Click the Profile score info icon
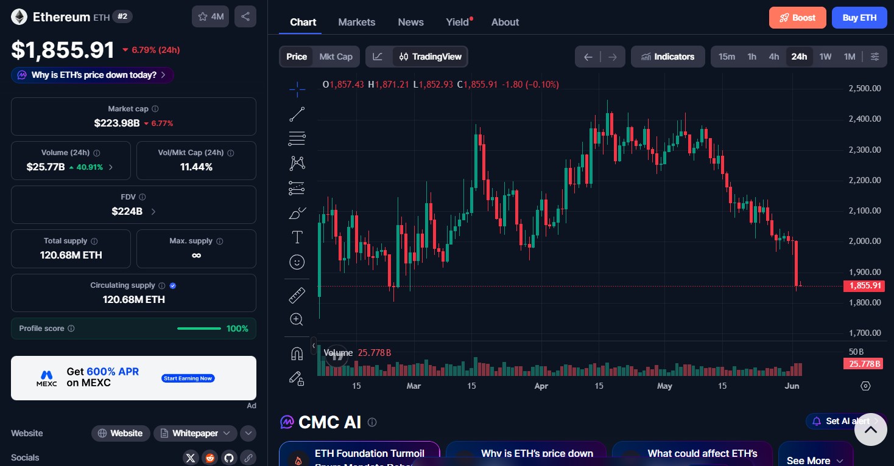The height and width of the screenshot is (466, 894). 71,329
